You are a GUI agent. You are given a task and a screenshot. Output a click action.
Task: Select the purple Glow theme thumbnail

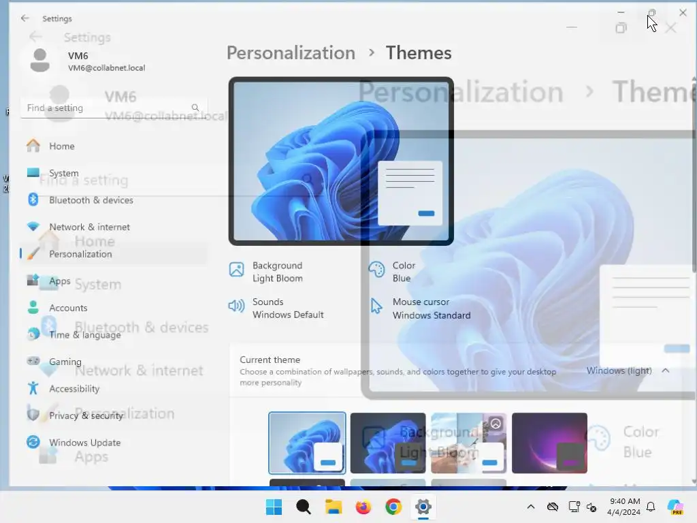[x=549, y=443]
